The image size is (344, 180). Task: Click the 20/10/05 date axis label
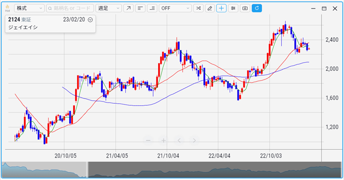[x=66, y=156]
